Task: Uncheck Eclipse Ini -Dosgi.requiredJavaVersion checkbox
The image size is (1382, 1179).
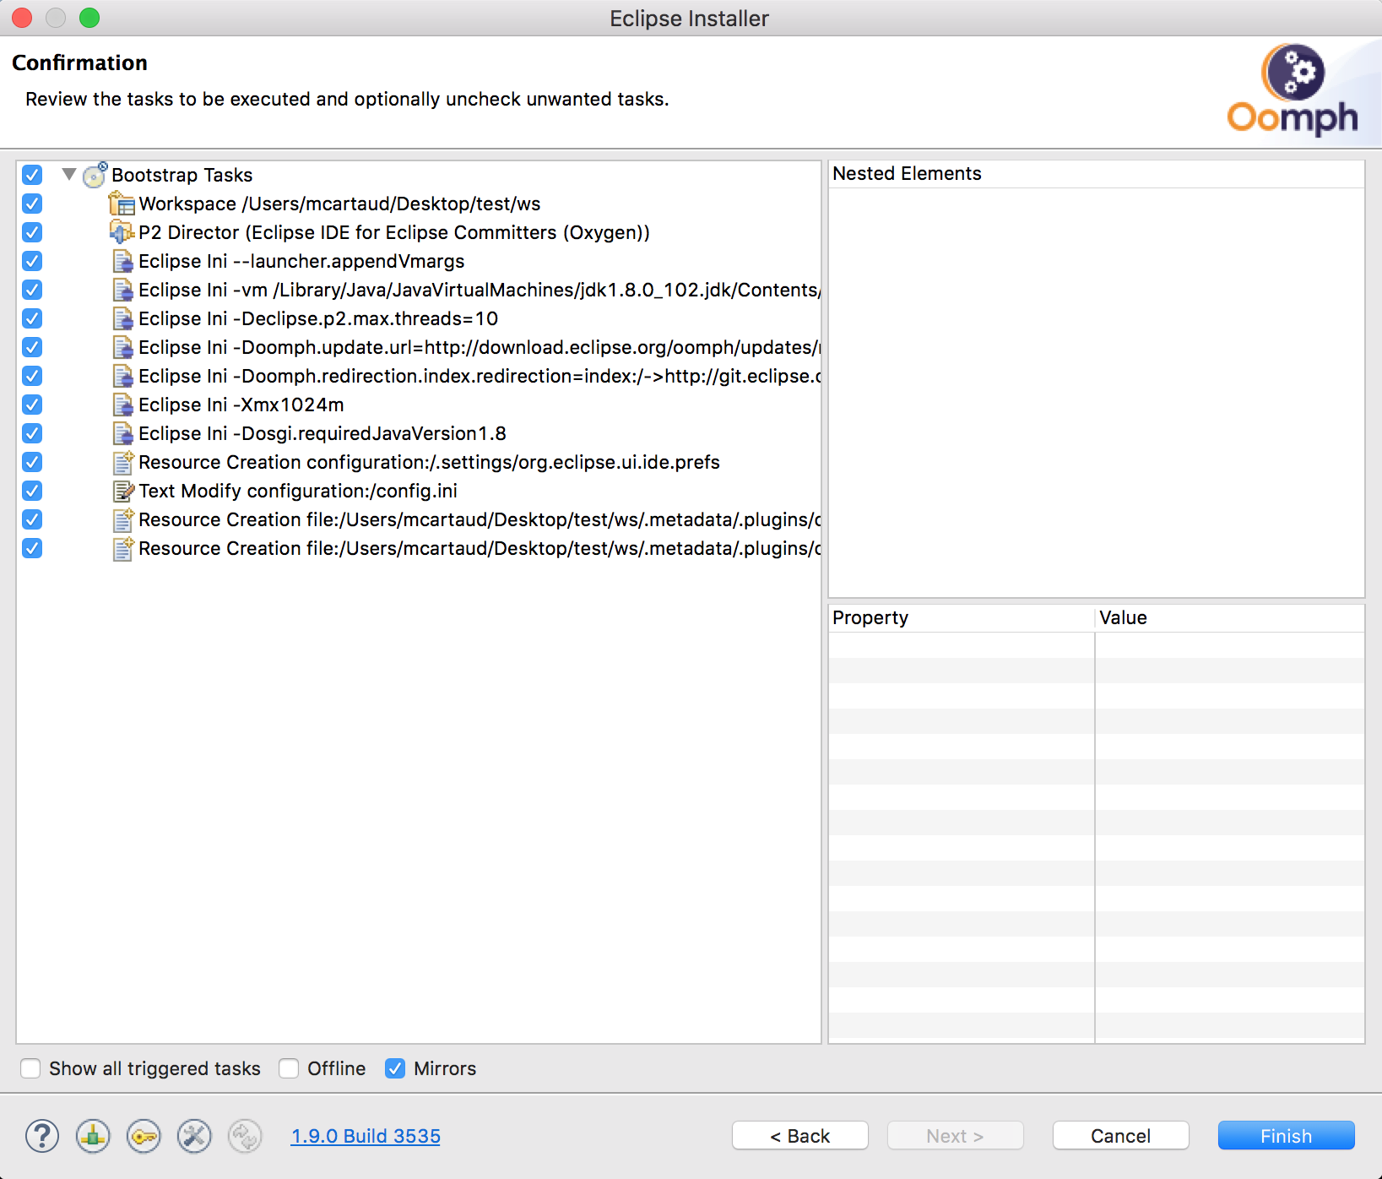Action: [32, 433]
